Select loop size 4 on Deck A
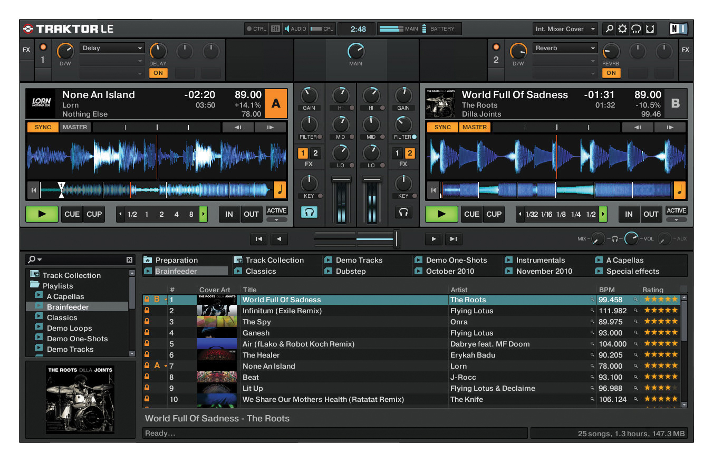Image resolution: width=713 pixels, height=462 pixels. (x=176, y=214)
